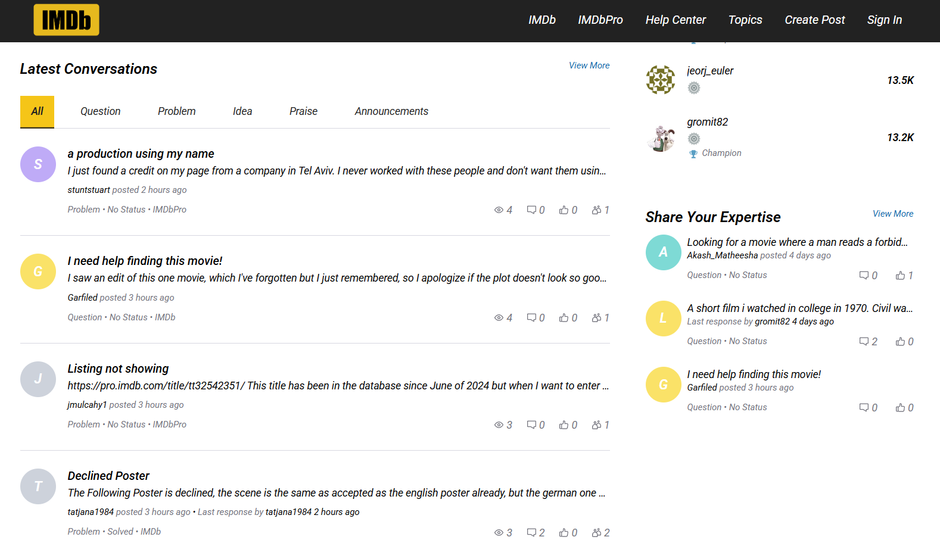Click '13.5K' points for jeorj_euler
940x540 pixels.
coord(900,80)
